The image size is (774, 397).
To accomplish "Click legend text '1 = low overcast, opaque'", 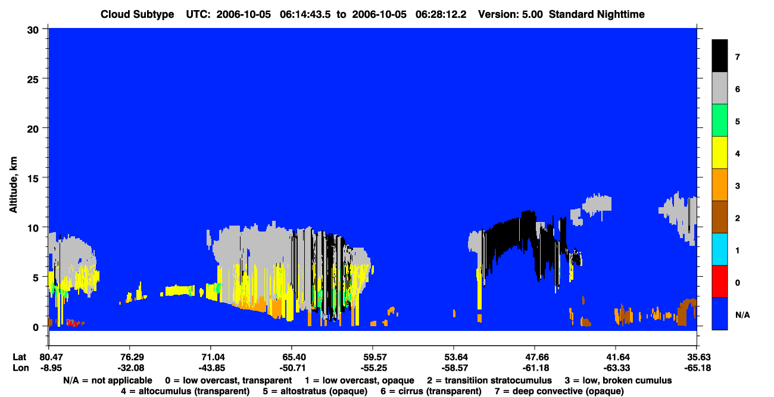I will 360,380.
